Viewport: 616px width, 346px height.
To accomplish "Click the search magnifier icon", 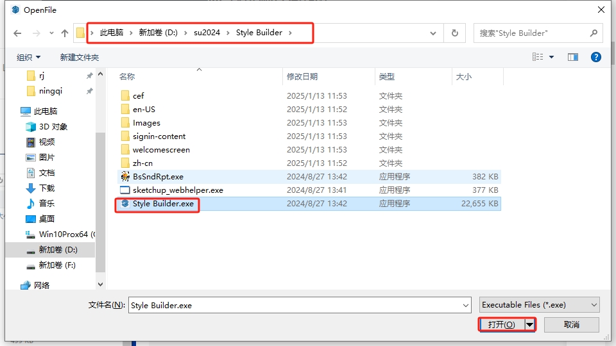I will (594, 33).
